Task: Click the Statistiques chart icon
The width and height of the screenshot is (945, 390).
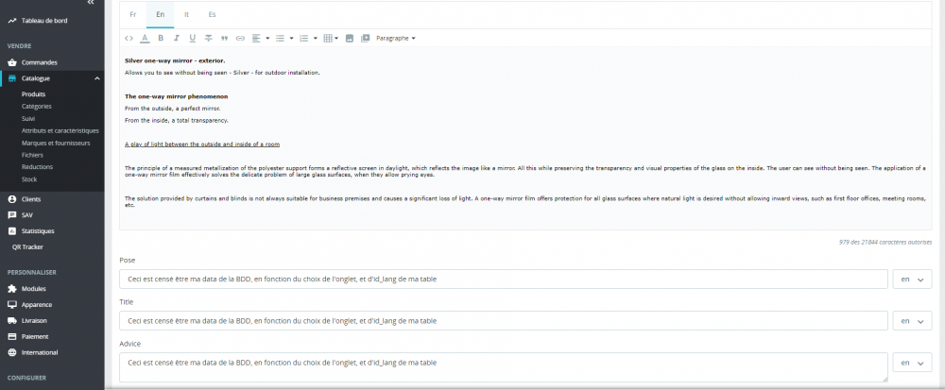Action: tap(12, 231)
